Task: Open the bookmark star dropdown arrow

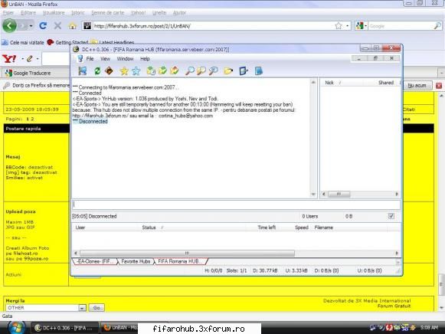Action: [x=347, y=26]
